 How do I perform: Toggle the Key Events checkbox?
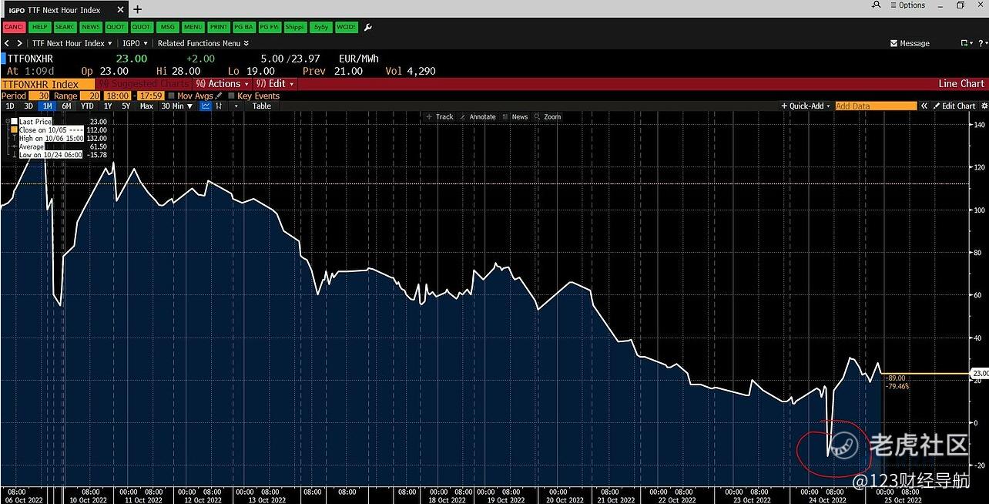pyautogui.click(x=232, y=96)
